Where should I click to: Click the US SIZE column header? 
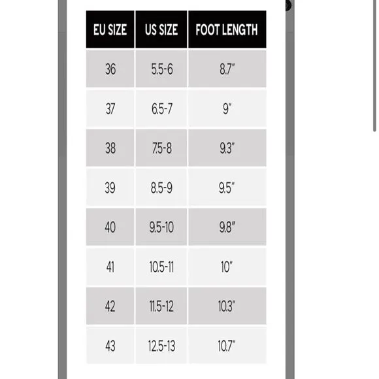coord(161,29)
